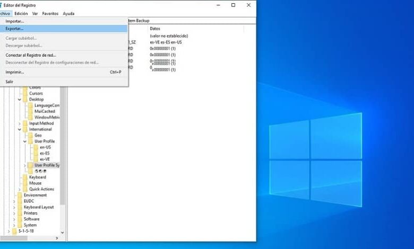
Task: Open the Ayuda menu
Action: (x=68, y=13)
